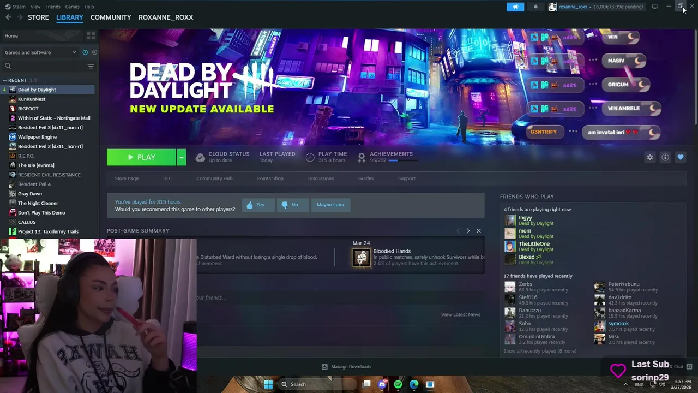Open Friends & Chat icon
The height and width of the screenshot is (393, 698).
(689, 367)
